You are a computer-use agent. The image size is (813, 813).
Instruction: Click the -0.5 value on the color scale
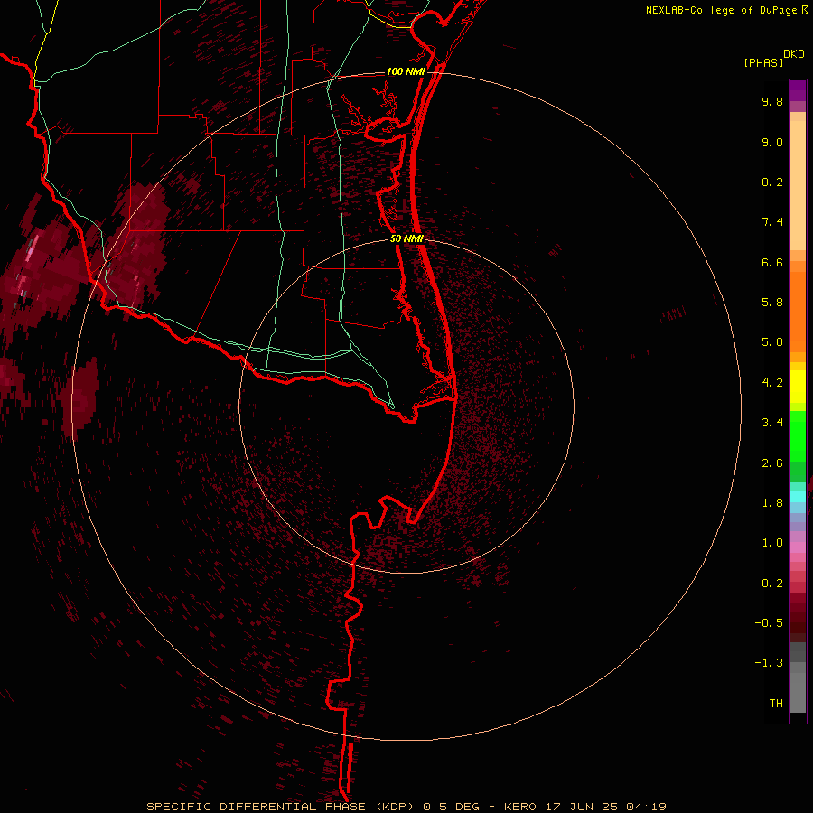(769, 623)
